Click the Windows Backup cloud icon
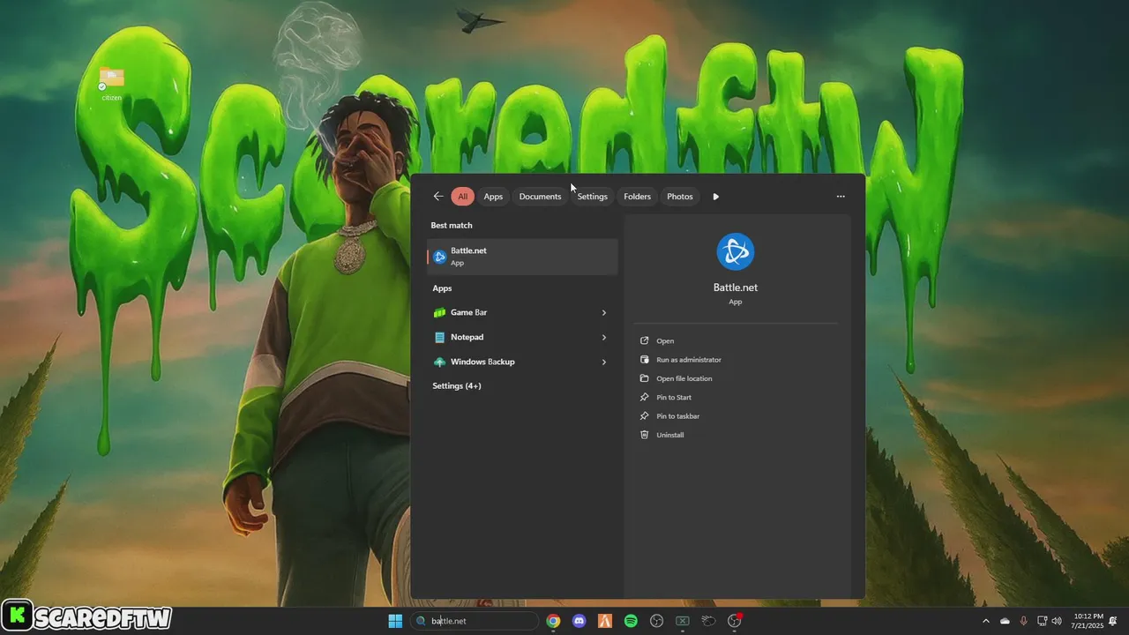The height and width of the screenshot is (635, 1129). pos(440,362)
